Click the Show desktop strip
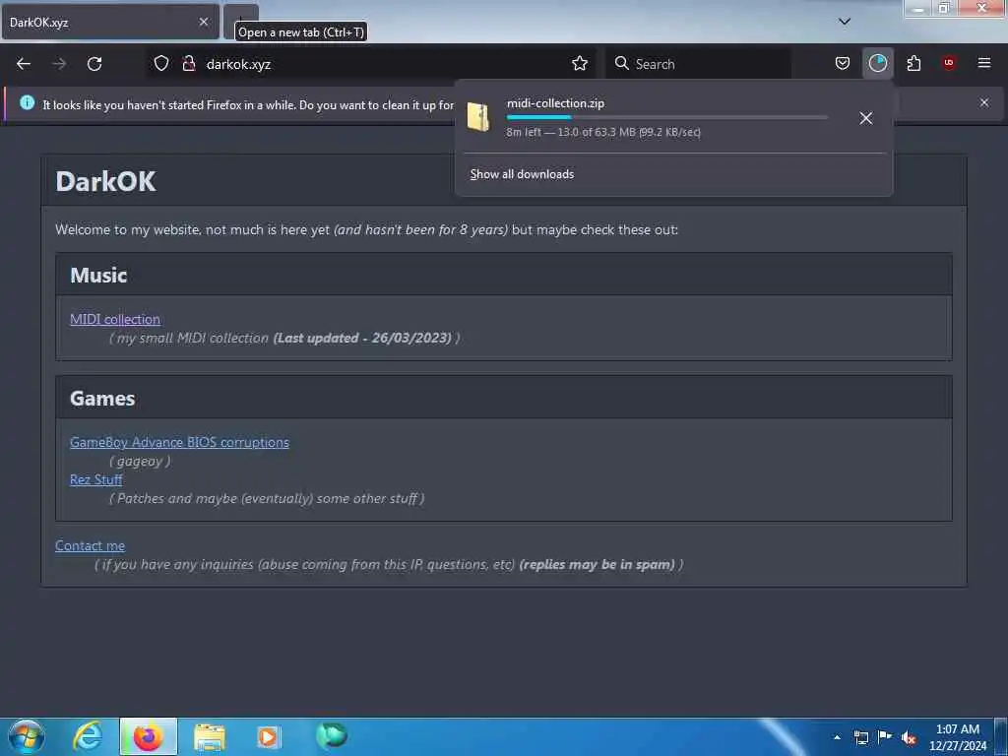The width and height of the screenshot is (1008, 756). 1001,736
